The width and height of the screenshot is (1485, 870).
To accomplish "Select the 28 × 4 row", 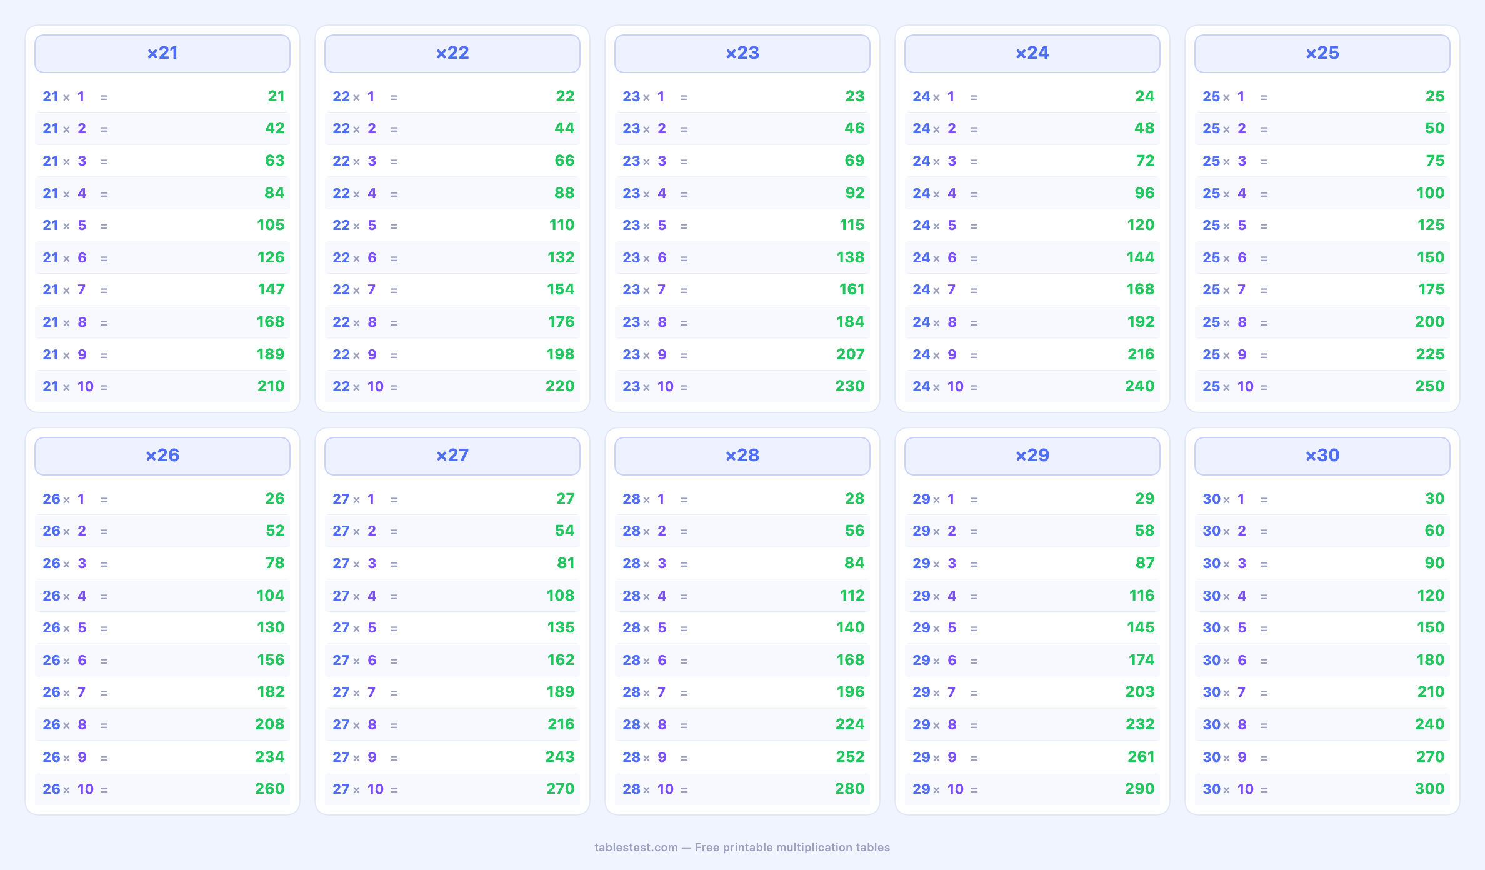I will 742,596.
